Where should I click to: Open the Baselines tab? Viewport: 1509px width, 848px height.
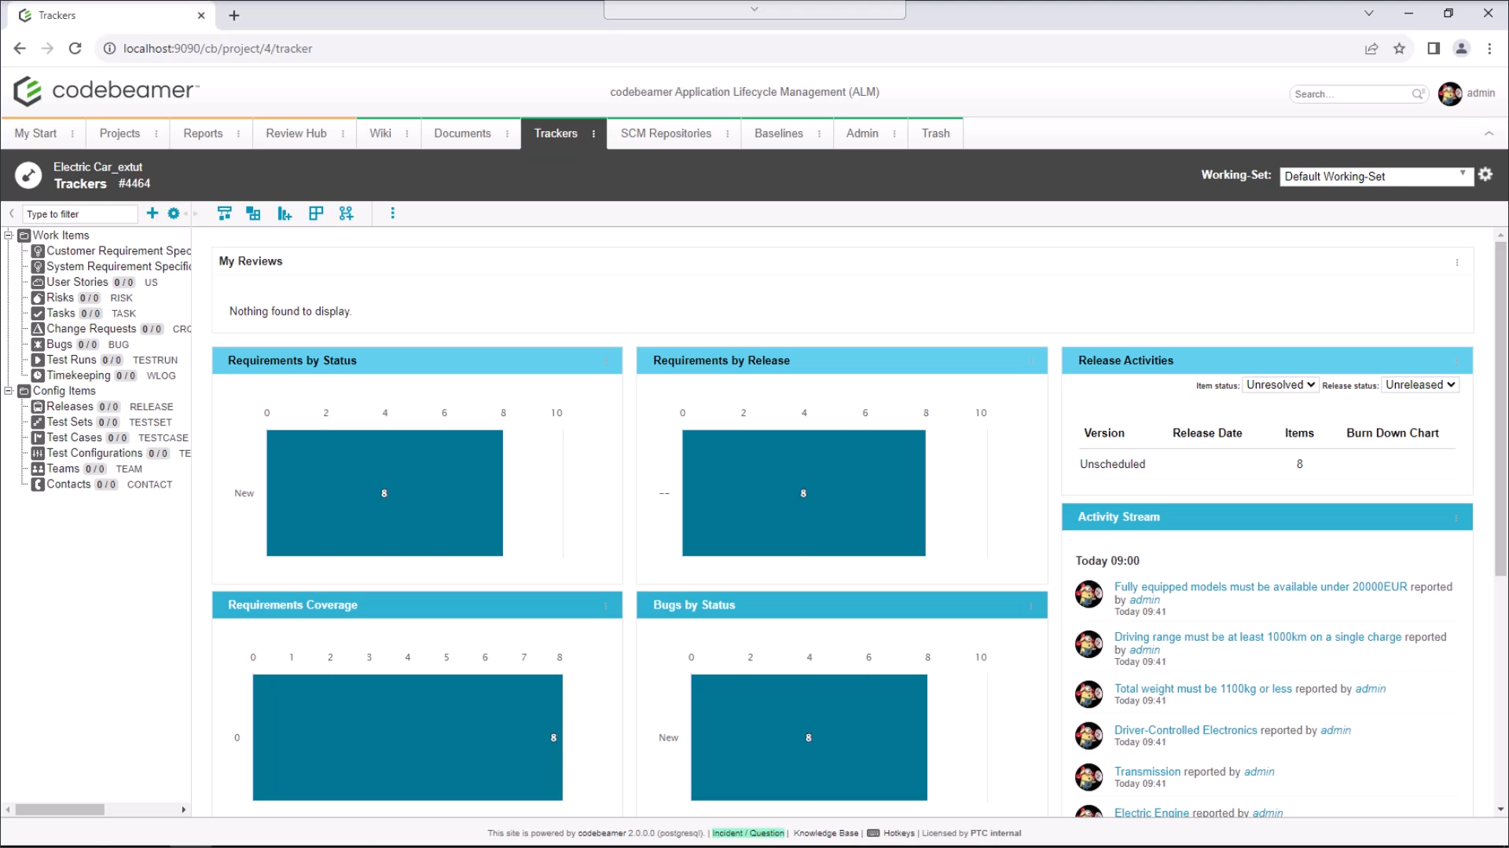point(779,133)
